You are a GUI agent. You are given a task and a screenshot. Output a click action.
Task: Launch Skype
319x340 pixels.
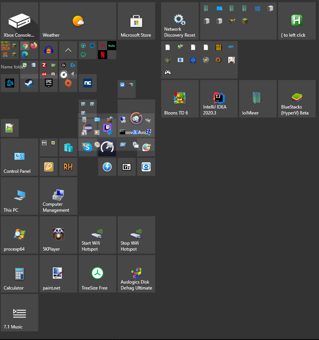point(87,147)
